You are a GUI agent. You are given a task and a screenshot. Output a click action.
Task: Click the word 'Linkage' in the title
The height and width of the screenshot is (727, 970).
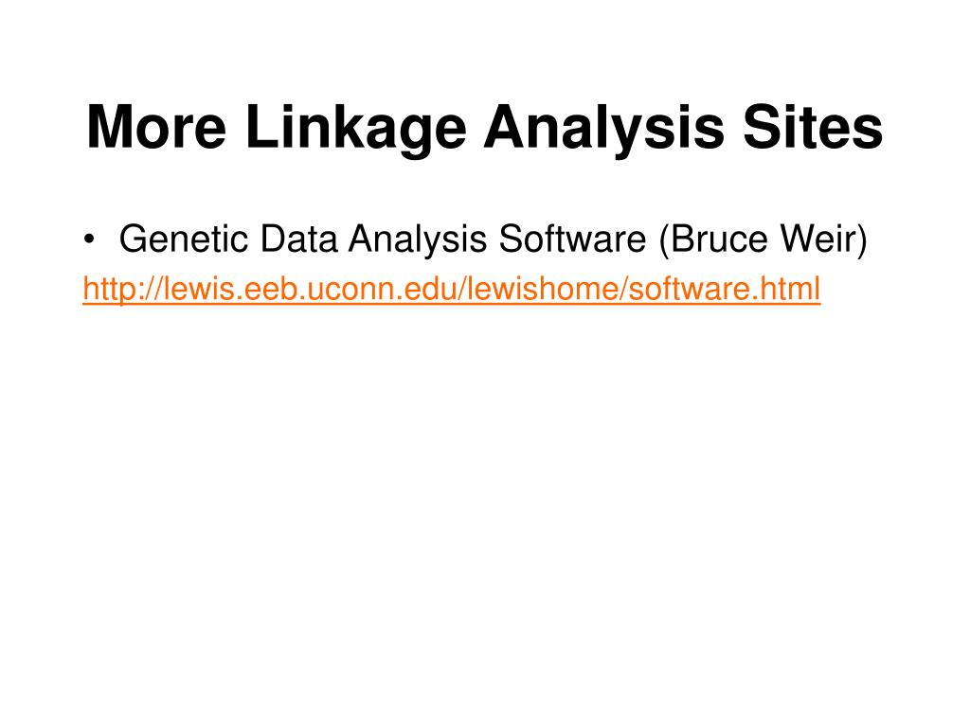click(x=356, y=130)
